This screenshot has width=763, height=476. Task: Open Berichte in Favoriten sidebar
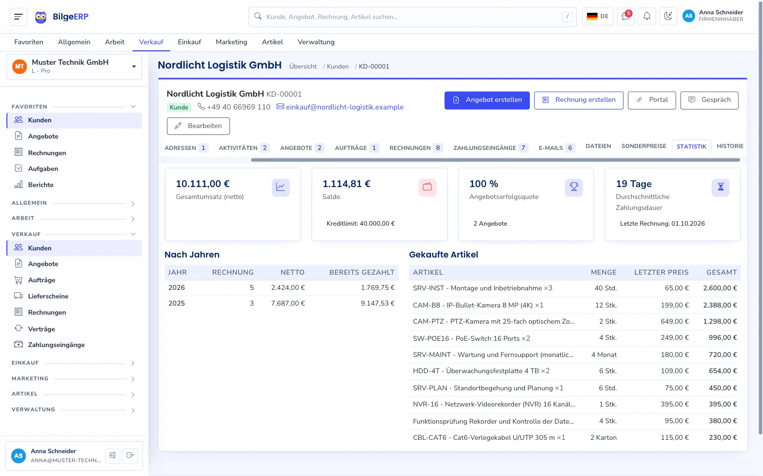pyautogui.click(x=74, y=185)
